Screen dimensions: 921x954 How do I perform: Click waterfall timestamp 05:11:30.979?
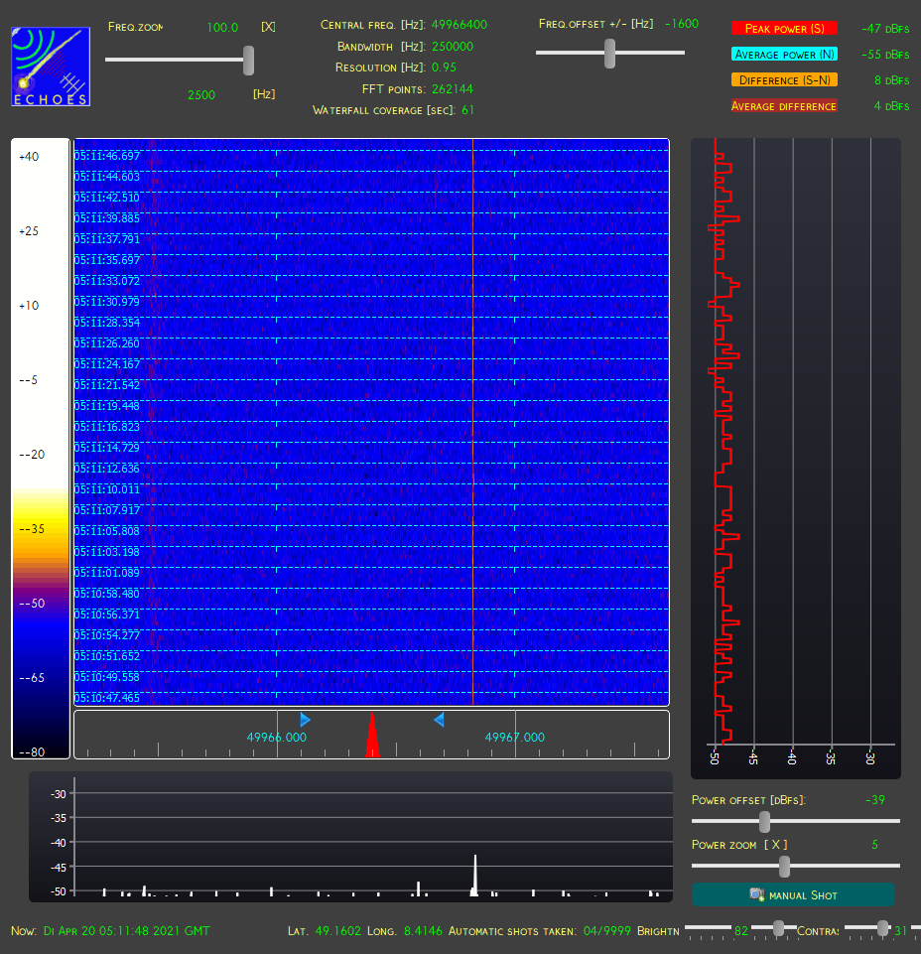pos(107,303)
